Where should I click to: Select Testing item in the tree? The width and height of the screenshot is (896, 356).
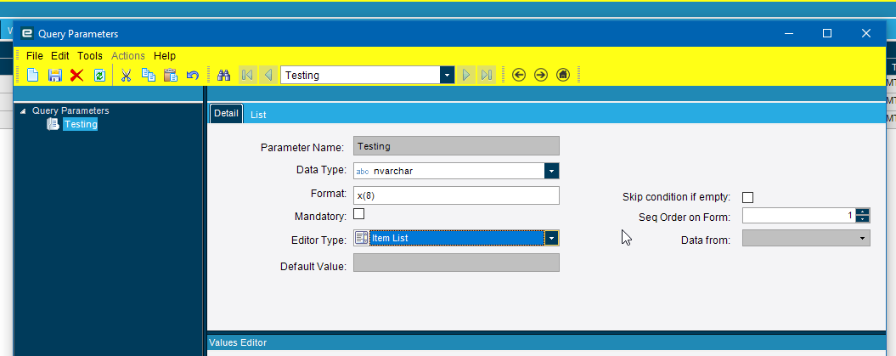coord(81,124)
